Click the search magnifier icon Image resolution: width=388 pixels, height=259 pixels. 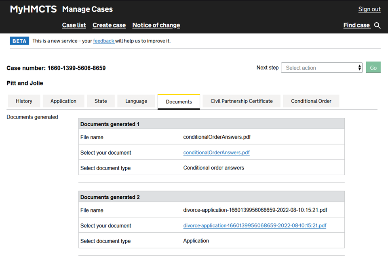[377, 25]
